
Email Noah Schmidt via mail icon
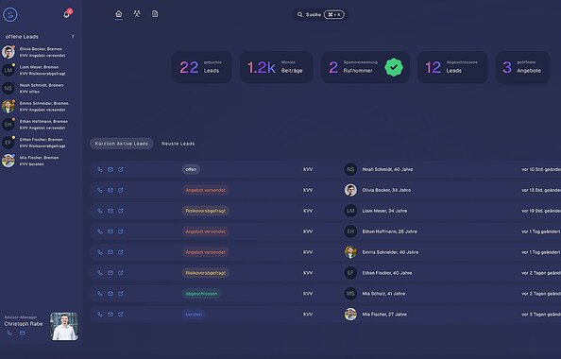click(110, 169)
